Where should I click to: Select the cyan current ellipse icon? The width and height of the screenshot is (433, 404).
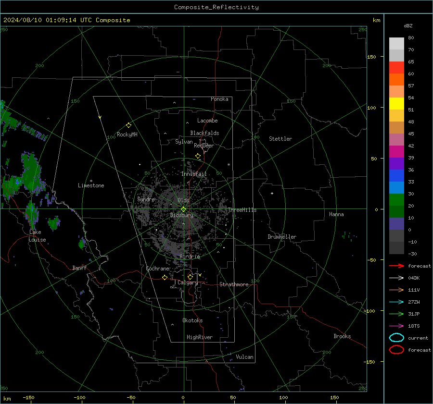point(396,338)
